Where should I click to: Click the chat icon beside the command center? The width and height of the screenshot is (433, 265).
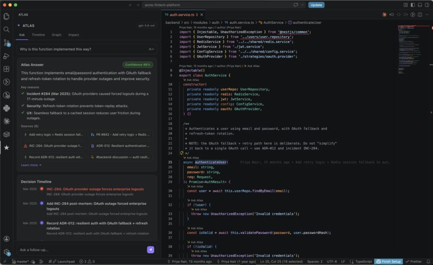(296, 5)
